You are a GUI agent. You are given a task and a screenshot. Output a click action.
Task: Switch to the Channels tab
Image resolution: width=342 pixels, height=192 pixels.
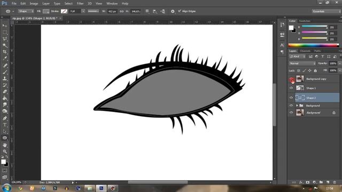point(305,51)
